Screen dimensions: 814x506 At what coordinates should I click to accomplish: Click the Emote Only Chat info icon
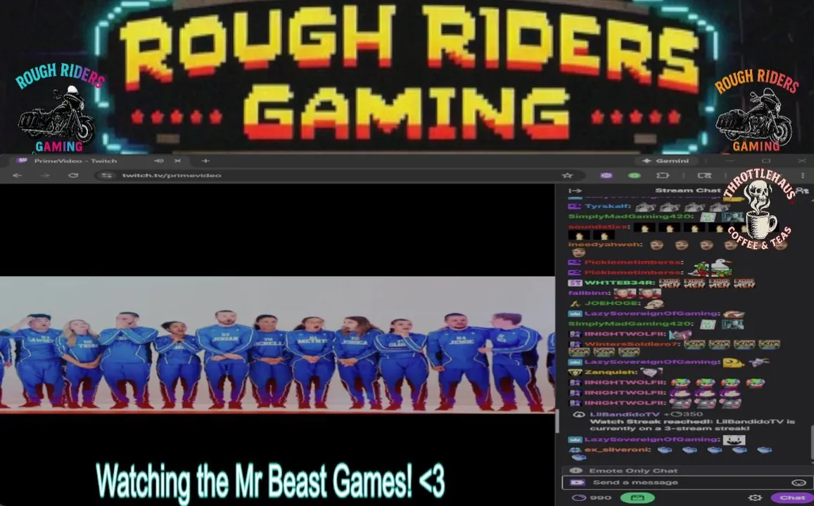pyautogui.click(x=575, y=471)
